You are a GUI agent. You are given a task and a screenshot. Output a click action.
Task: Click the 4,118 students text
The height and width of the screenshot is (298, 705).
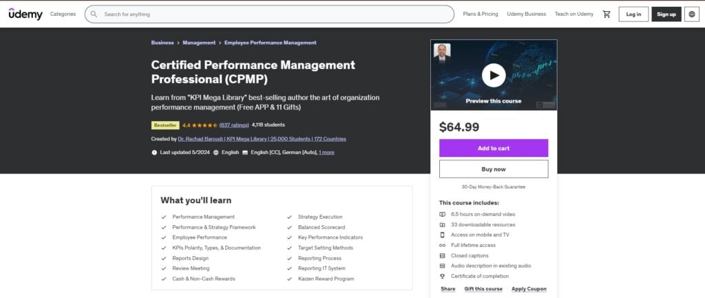[x=269, y=125]
